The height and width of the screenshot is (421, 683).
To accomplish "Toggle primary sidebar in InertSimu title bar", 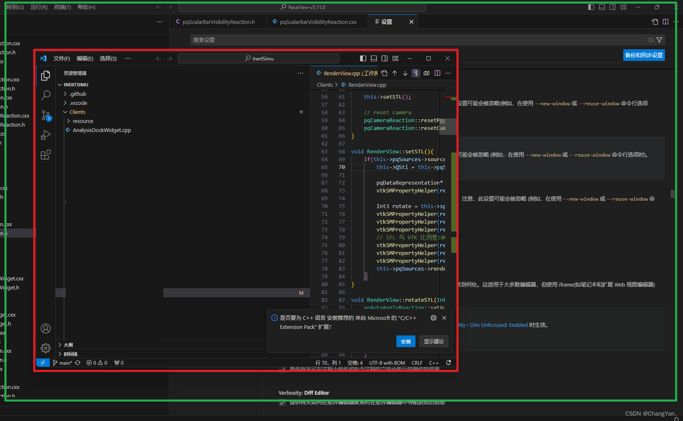I will (363, 58).
